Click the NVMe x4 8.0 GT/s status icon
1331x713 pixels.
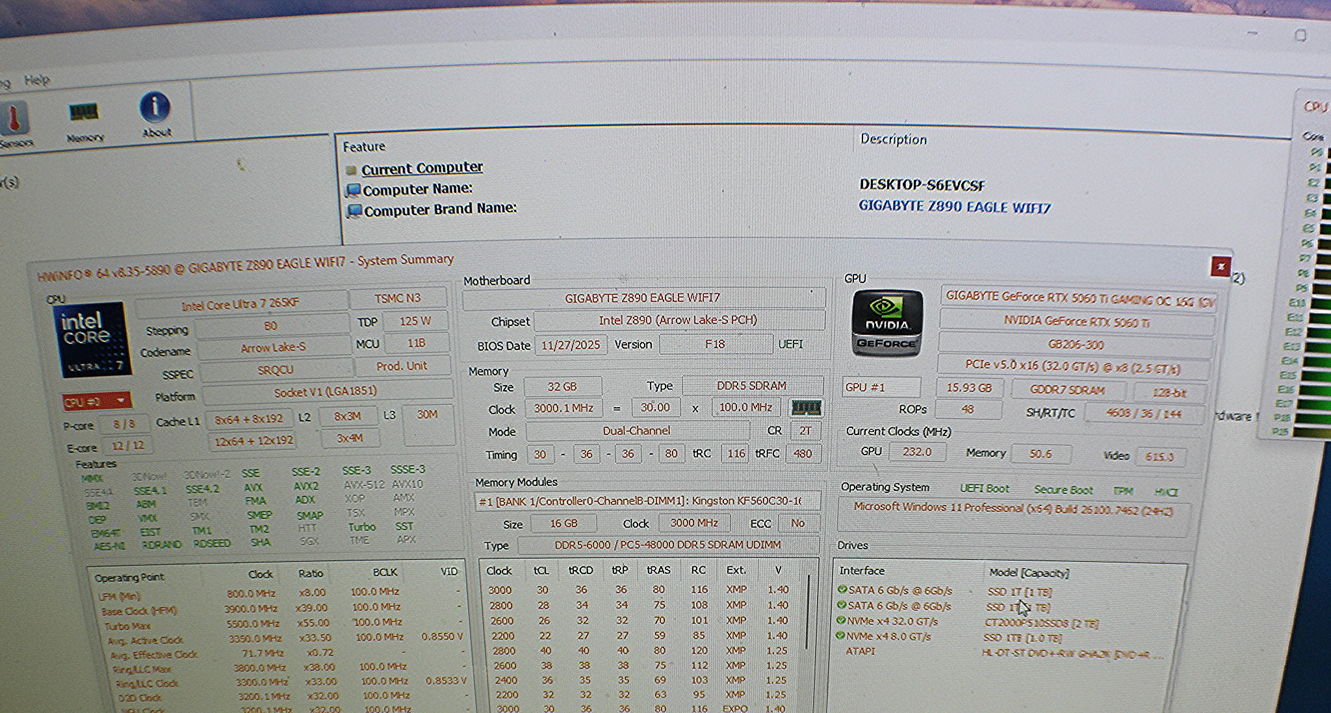click(841, 636)
